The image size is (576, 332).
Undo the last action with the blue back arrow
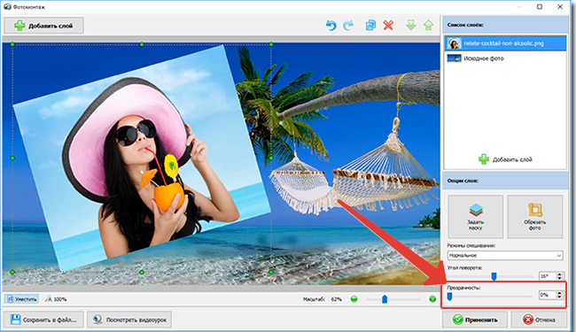point(331,26)
